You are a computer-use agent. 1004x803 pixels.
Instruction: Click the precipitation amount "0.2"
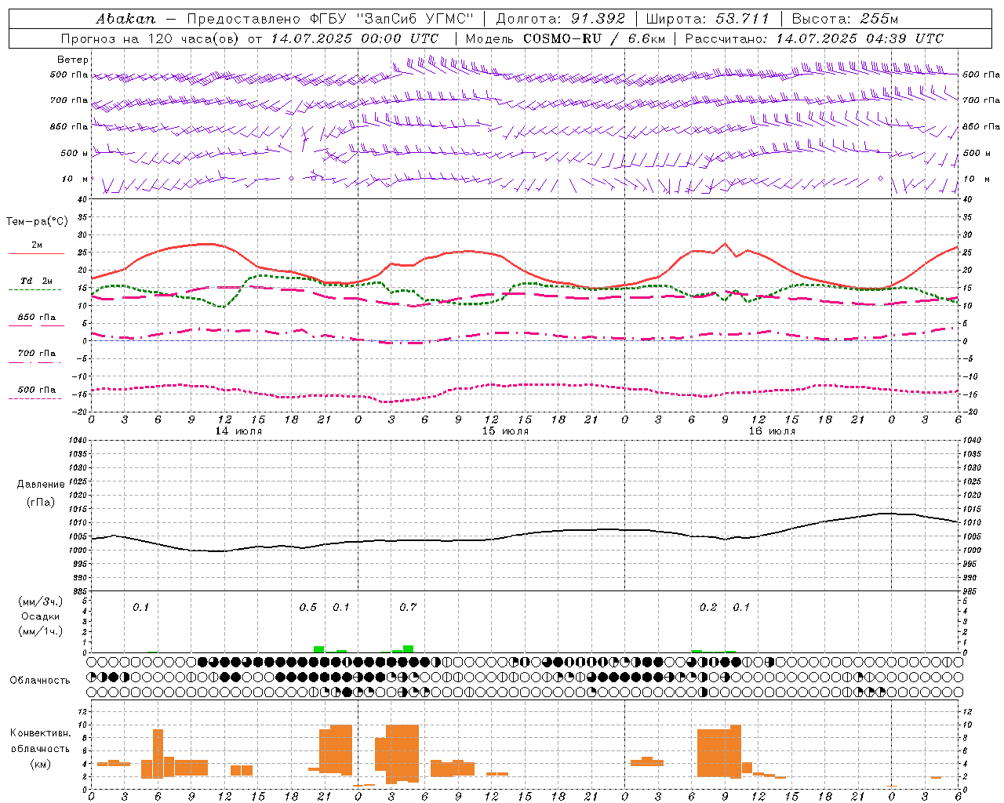pyautogui.click(x=708, y=608)
